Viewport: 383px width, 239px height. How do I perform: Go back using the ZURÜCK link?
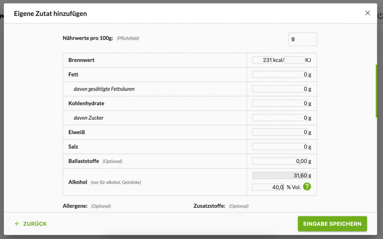click(x=31, y=224)
